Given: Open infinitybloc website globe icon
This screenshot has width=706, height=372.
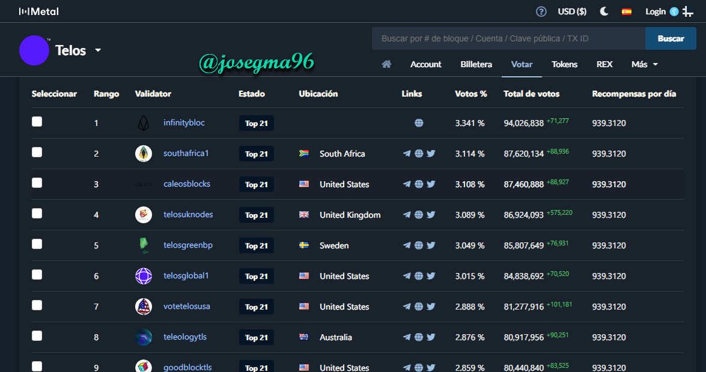Looking at the screenshot, I should click(419, 123).
